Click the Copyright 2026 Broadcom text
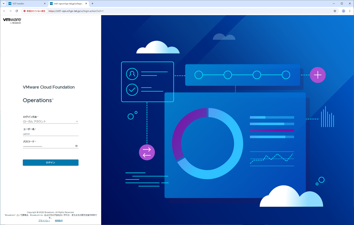 tap(50, 212)
